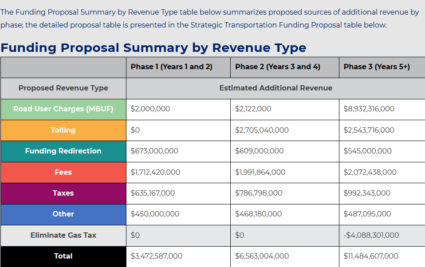
Task: Click the Phase 3 (Years 5+) column header
Action: [377, 67]
